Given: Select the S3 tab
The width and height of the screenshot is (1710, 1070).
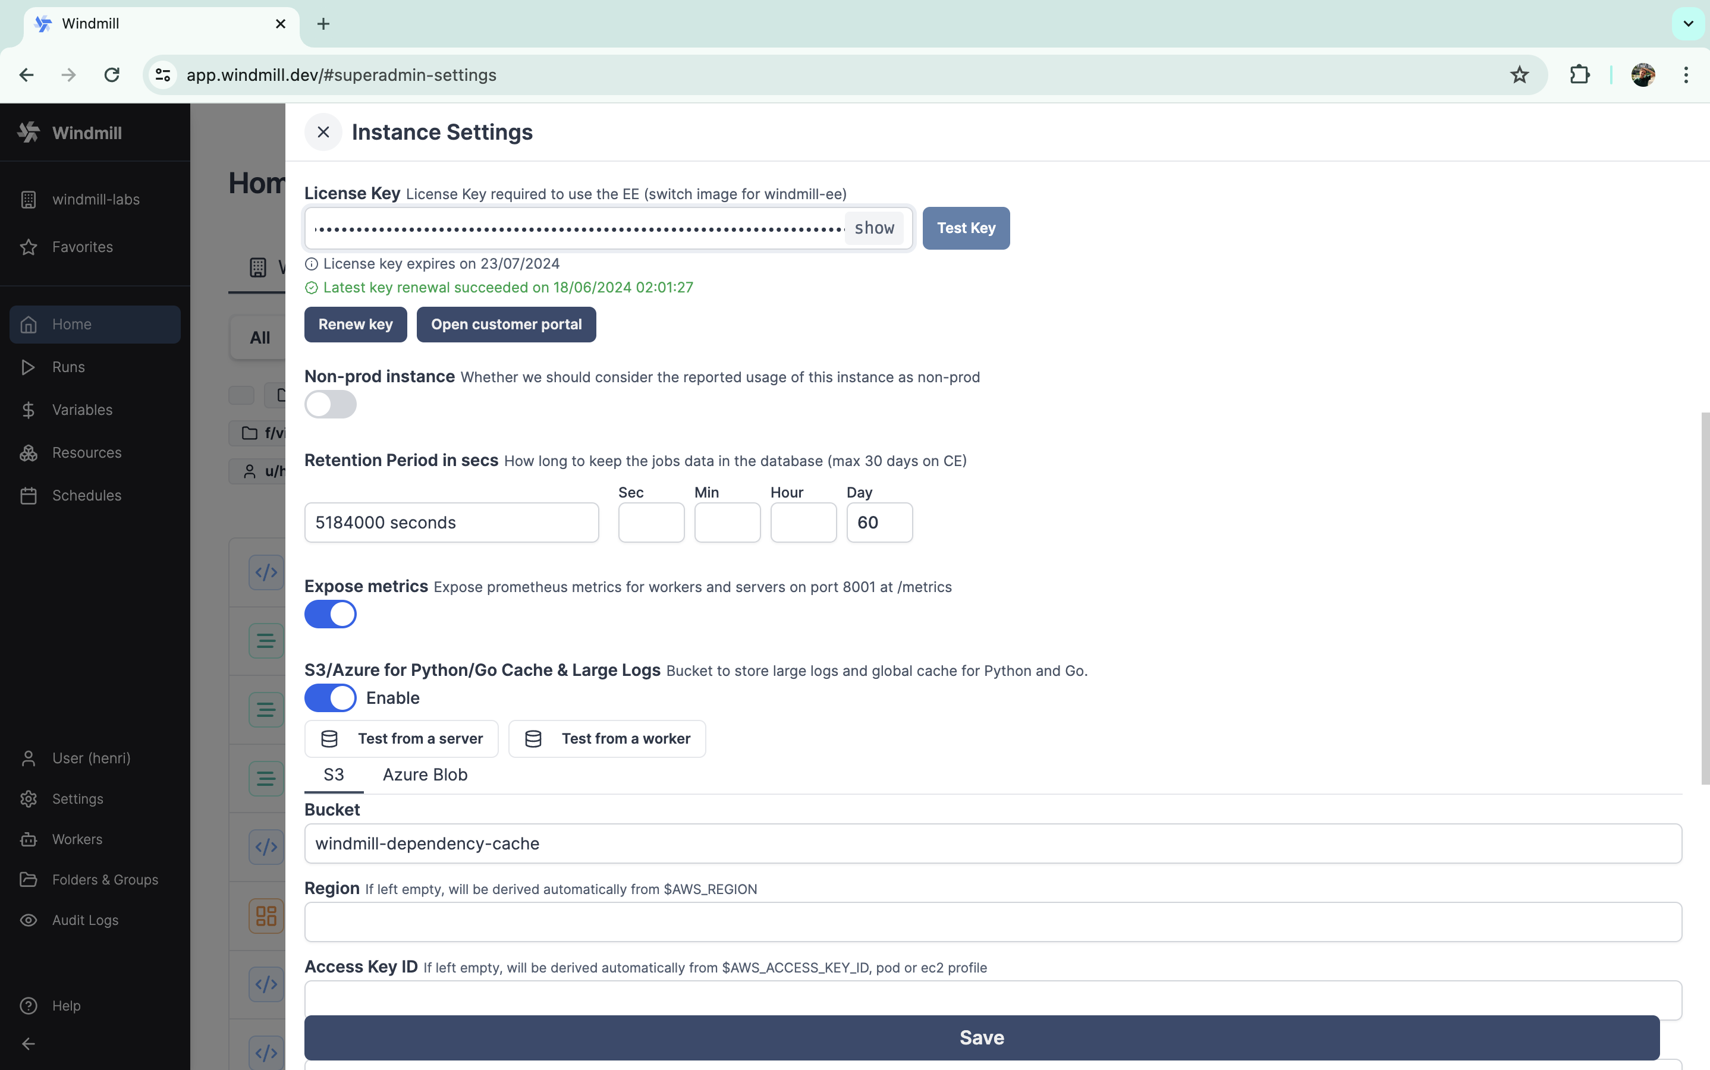Looking at the screenshot, I should click(334, 774).
